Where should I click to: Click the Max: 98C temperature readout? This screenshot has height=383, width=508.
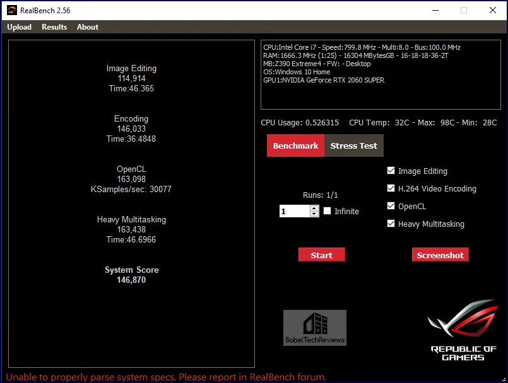click(x=435, y=123)
